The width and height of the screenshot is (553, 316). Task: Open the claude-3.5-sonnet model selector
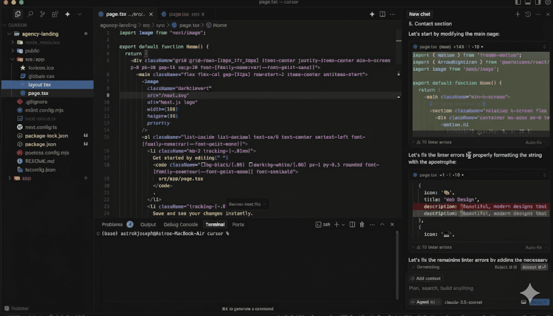tap(463, 302)
